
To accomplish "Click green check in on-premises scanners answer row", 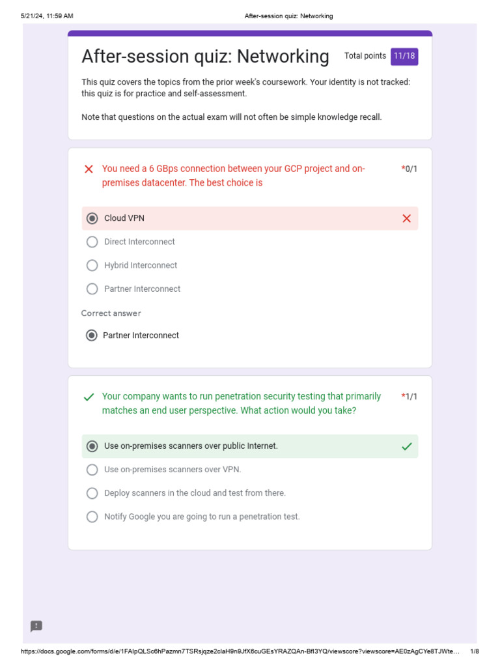I will (407, 446).
